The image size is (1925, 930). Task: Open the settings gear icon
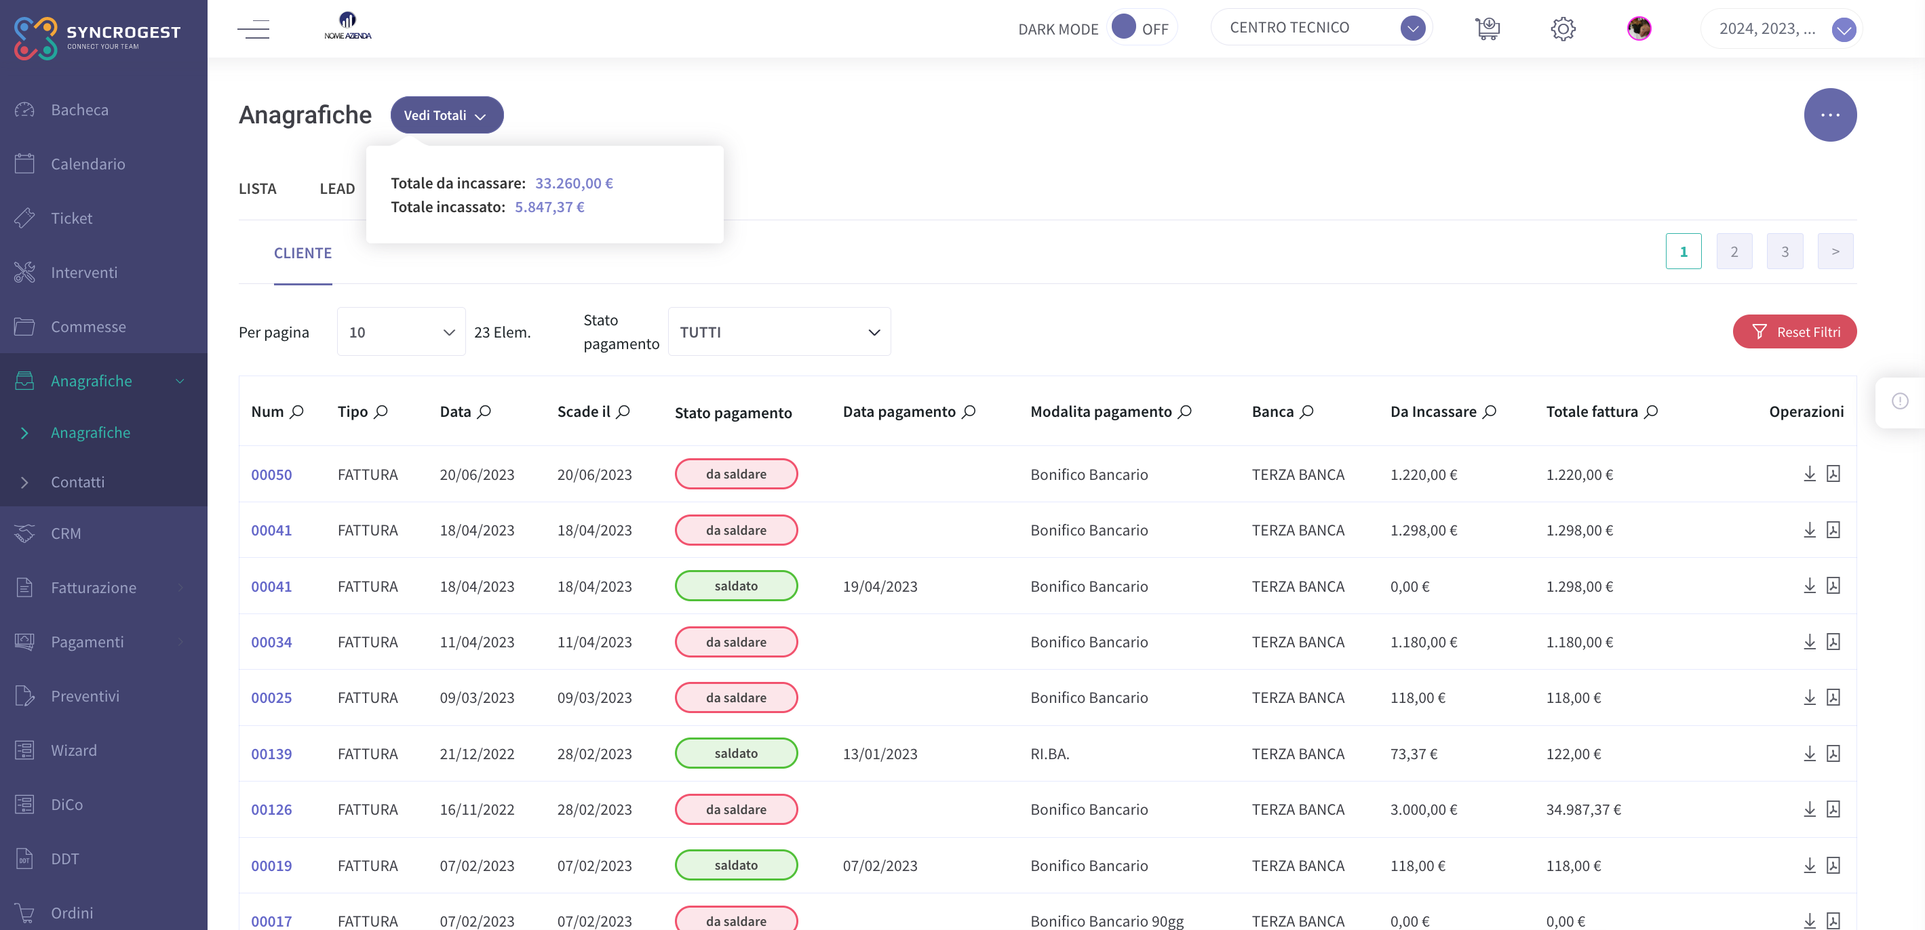pos(1563,29)
